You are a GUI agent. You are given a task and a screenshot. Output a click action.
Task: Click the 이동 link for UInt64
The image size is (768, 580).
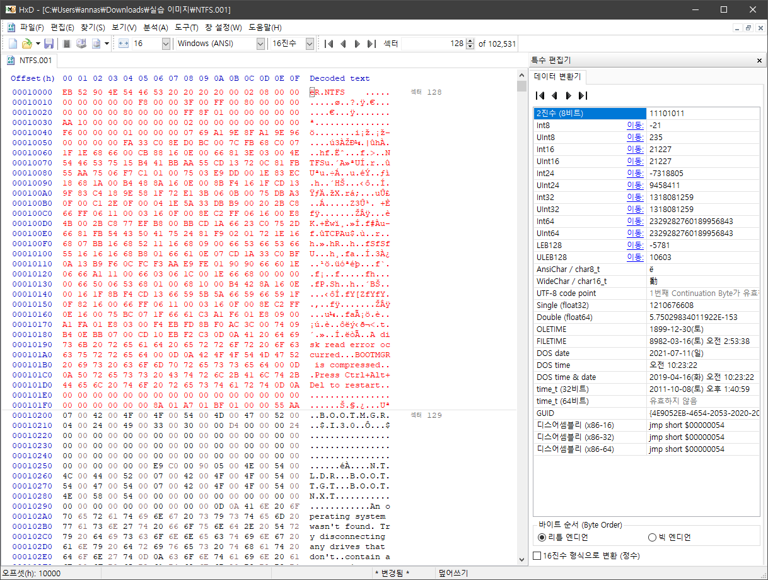tap(635, 234)
